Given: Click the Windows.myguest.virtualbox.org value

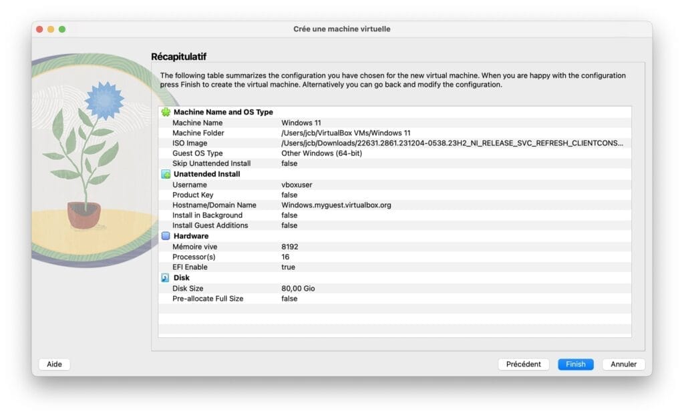Looking at the screenshot, I should [x=336, y=205].
